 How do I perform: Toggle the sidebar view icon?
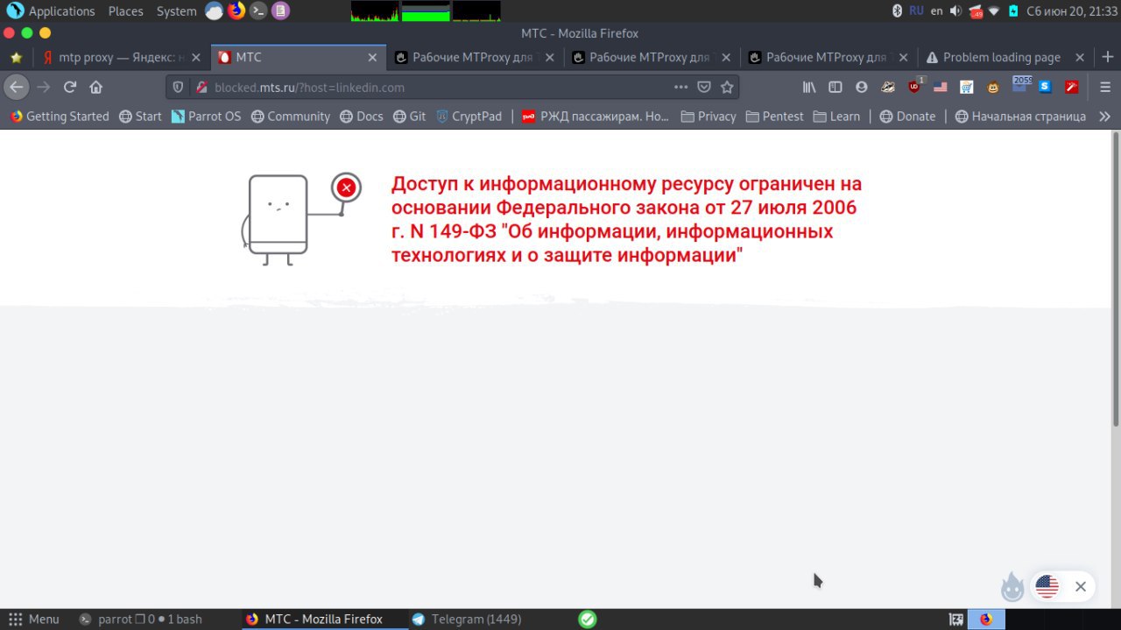click(x=835, y=87)
